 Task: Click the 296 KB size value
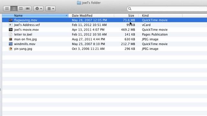[130, 49]
